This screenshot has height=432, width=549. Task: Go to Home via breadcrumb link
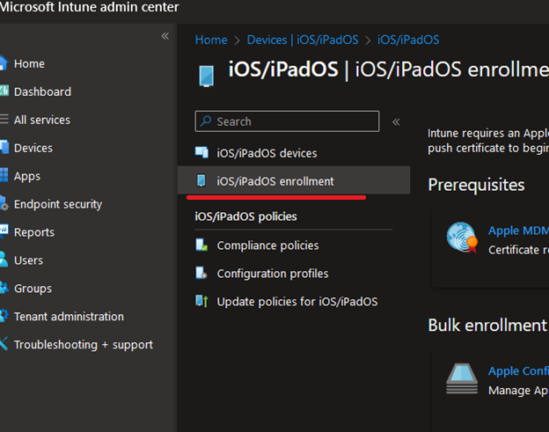click(x=211, y=40)
